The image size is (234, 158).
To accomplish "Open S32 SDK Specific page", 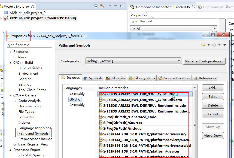I will click(32, 155).
